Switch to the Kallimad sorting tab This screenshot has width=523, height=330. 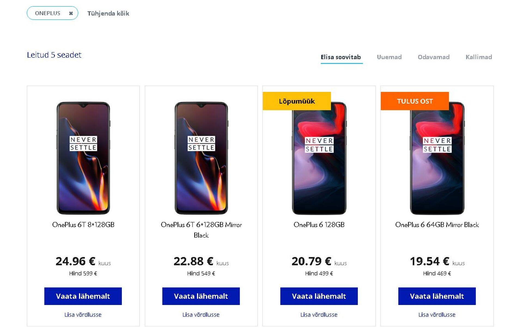pos(478,57)
